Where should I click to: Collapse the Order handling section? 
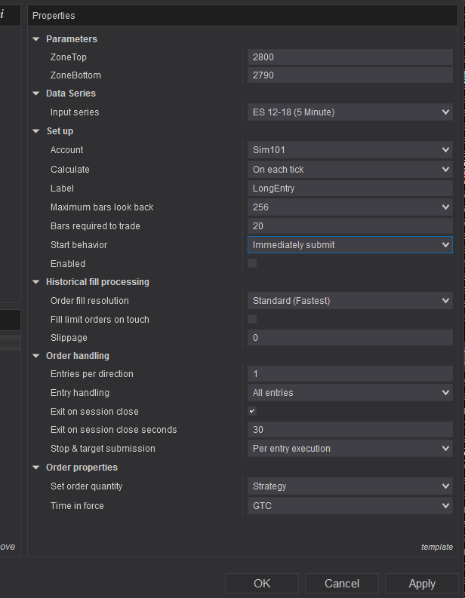point(36,356)
